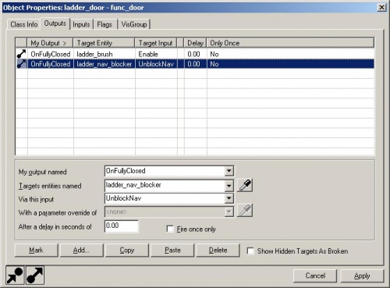Click the target entity eyedropper picker
The height and width of the screenshot is (288, 390).
click(245, 186)
